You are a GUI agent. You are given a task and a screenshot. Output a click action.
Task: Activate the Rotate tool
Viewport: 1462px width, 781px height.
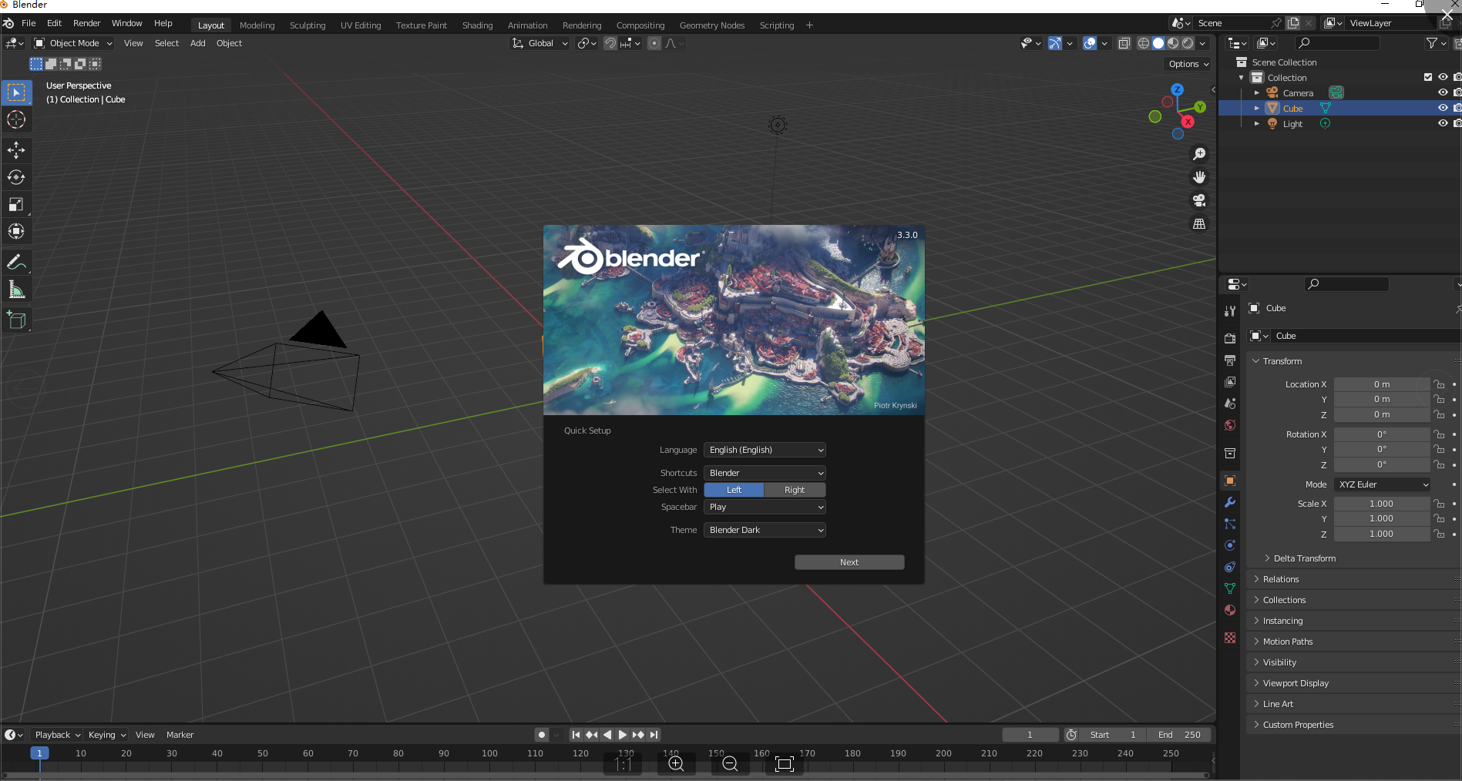pos(16,177)
